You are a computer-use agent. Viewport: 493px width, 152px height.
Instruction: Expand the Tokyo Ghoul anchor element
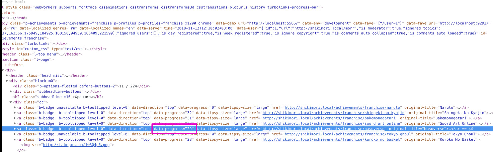14,134
